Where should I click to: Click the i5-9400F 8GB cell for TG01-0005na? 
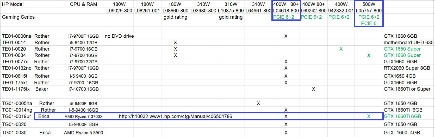[83, 104]
